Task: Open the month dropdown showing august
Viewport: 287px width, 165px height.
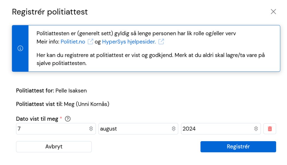Action: pyautogui.click(x=138, y=129)
